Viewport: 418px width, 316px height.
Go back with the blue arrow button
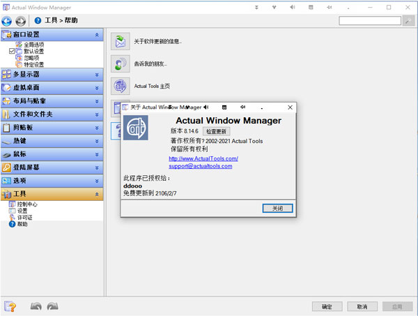[x=7, y=21]
